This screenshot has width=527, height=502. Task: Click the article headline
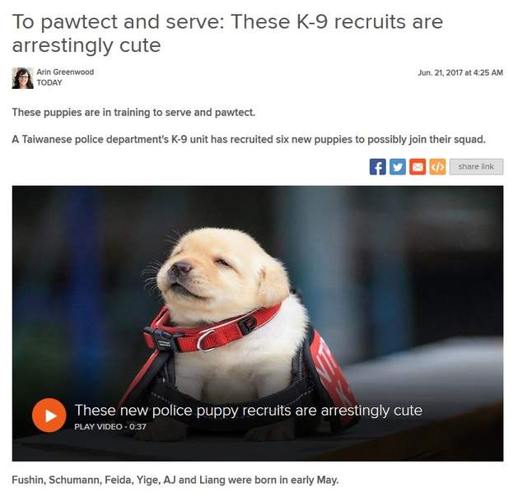coord(227,33)
